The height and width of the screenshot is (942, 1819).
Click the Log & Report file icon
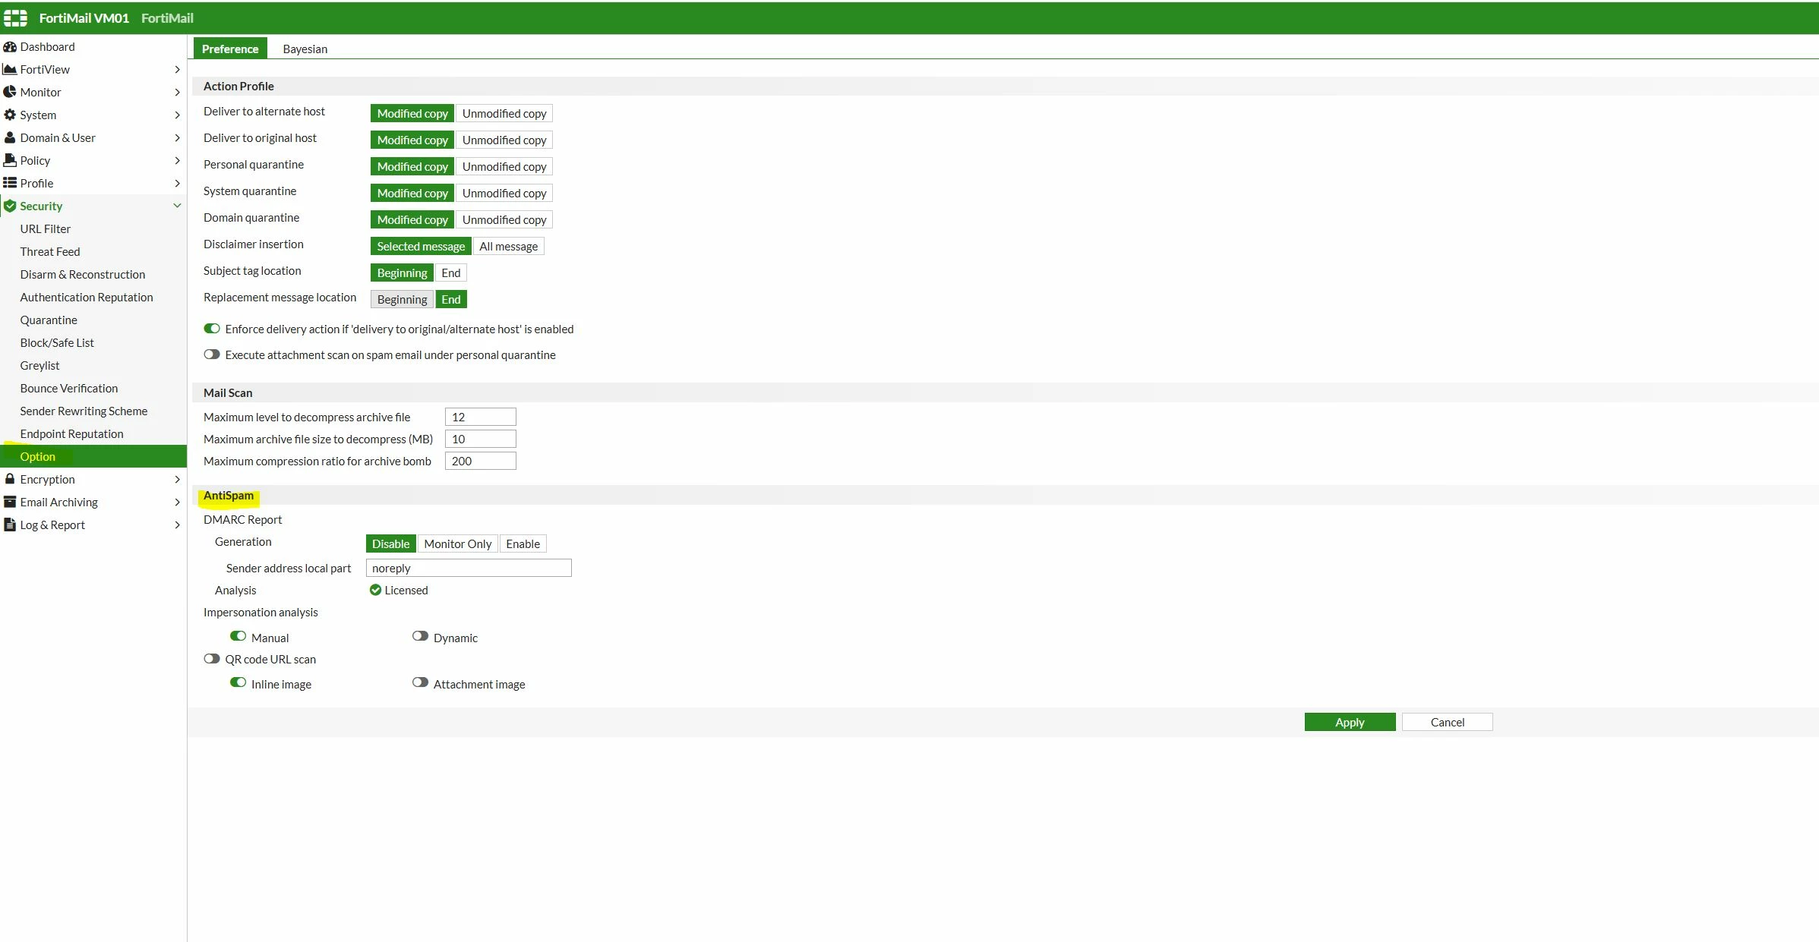pyautogui.click(x=10, y=525)
